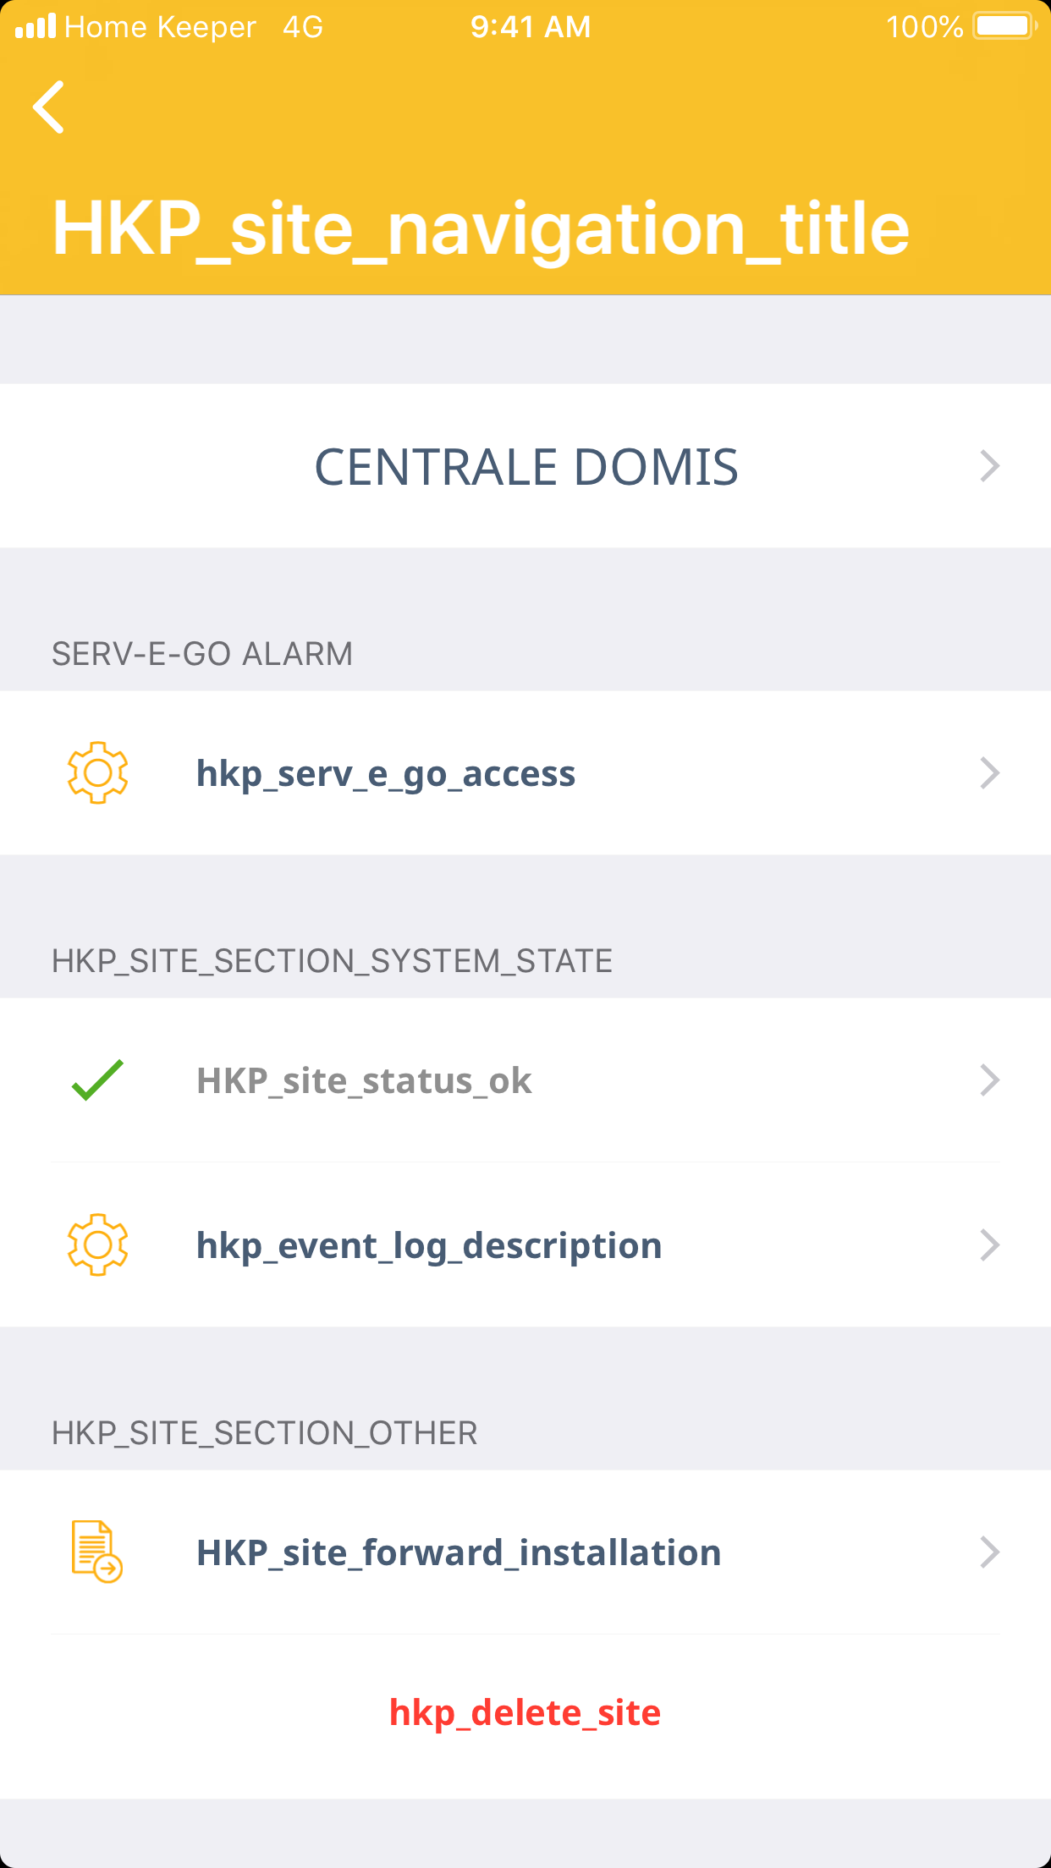Select HKP_site_forward_installation option
The height and width of the screenshot is (1868, 1051).
click(x=459, y=1553)
